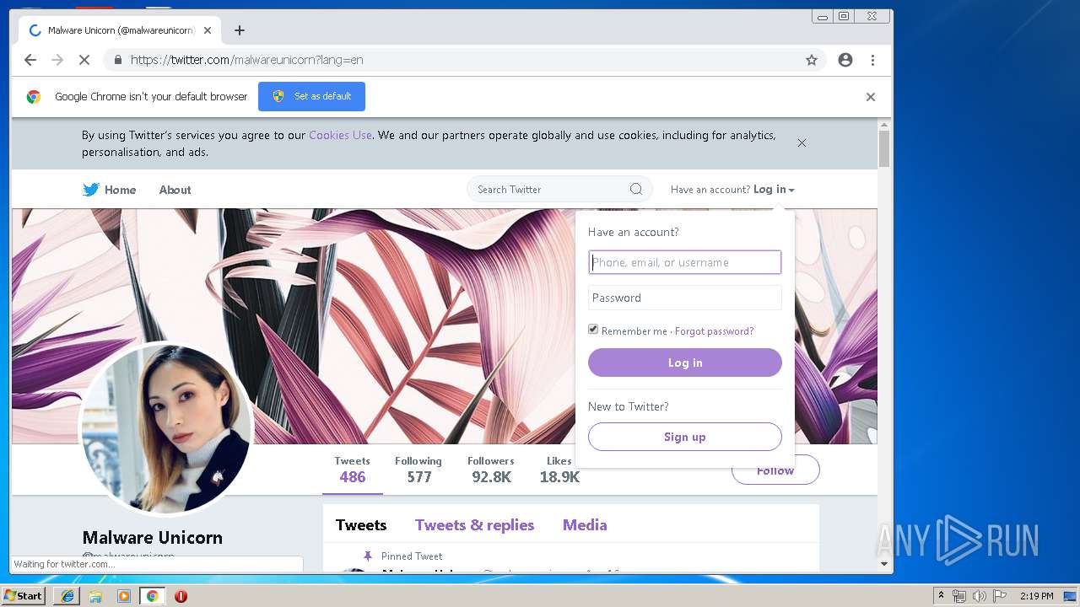1080x607 pixels.
Task: Click the Phone, email, or username field
Action: coord(685,262)
